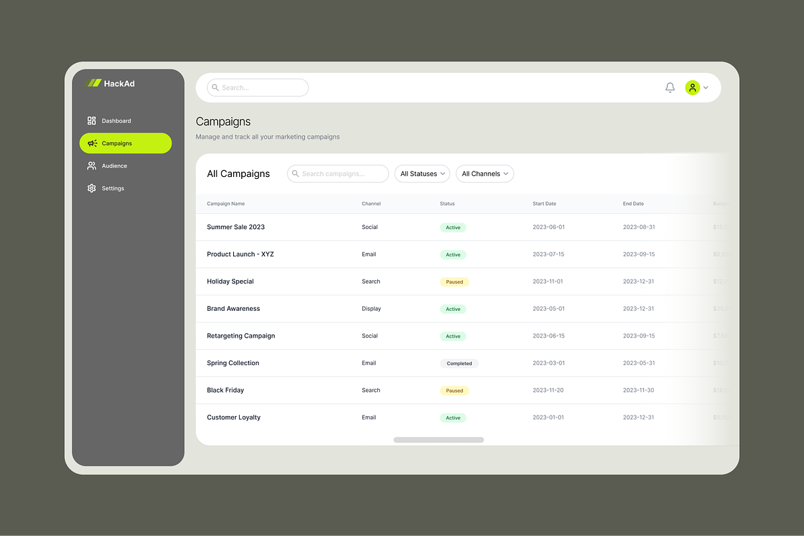This screenshot has height=536, width=804.
Task: Click the Dashboard grid icon
Action: click(92, 121)
